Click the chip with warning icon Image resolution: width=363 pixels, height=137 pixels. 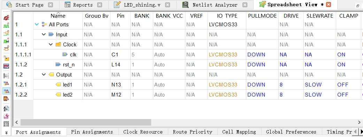click(x=6, y=99)
